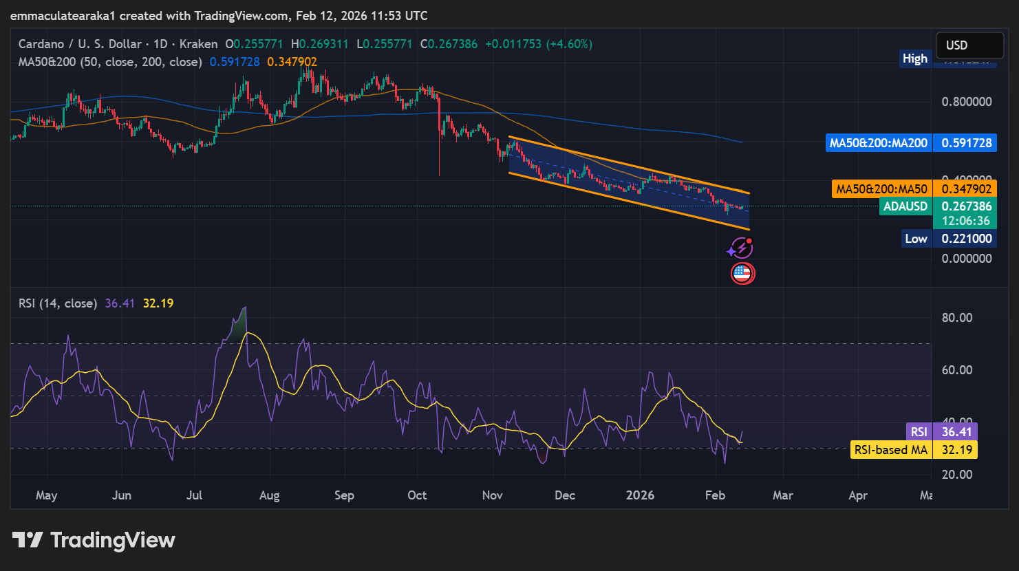
Task: Click the Nov label on time axis
Action: click(492, 495)
